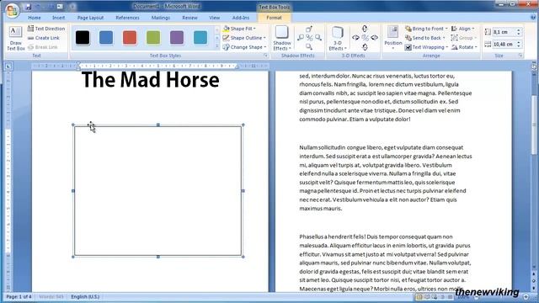
Task: Change Text Direction of the text box
Action: 46,29
